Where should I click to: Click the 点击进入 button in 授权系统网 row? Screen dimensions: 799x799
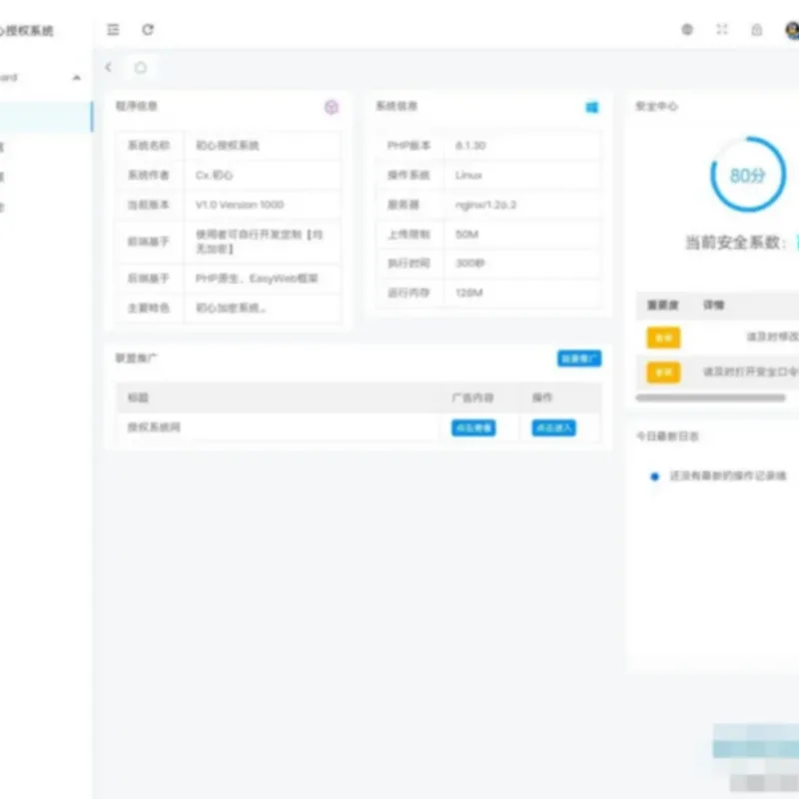tap(553, 427)
